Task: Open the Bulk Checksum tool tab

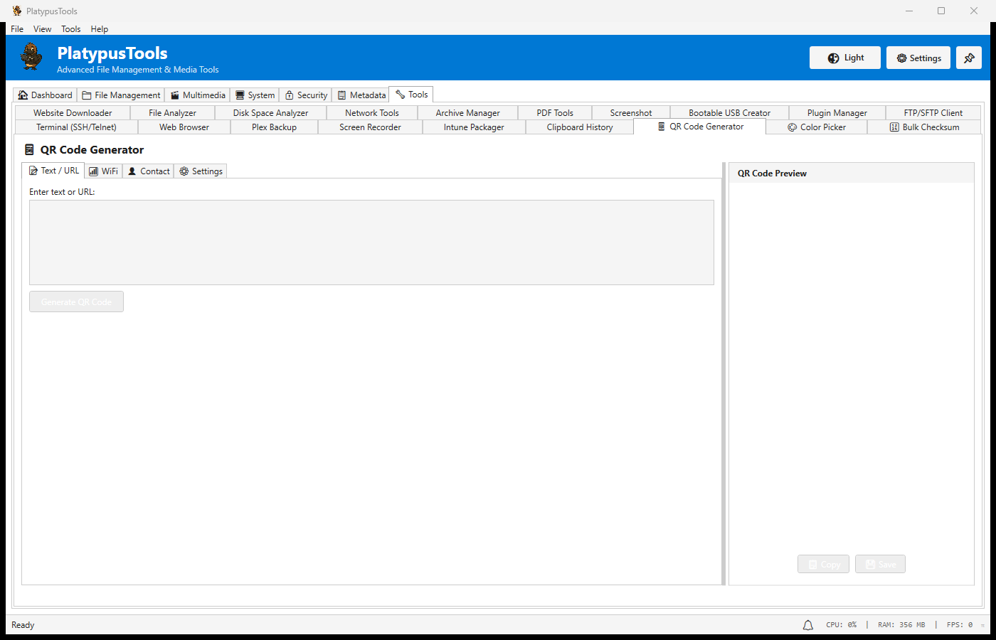Action: pos(923,127)
